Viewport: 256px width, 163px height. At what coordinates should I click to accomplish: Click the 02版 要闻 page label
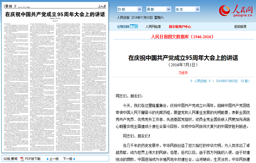[x=10, y=159]
